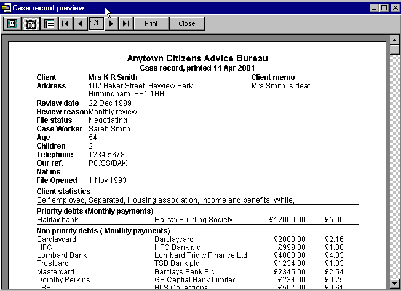Minimize the Case record preview window
401x291 pixels.
coord(373,7)
